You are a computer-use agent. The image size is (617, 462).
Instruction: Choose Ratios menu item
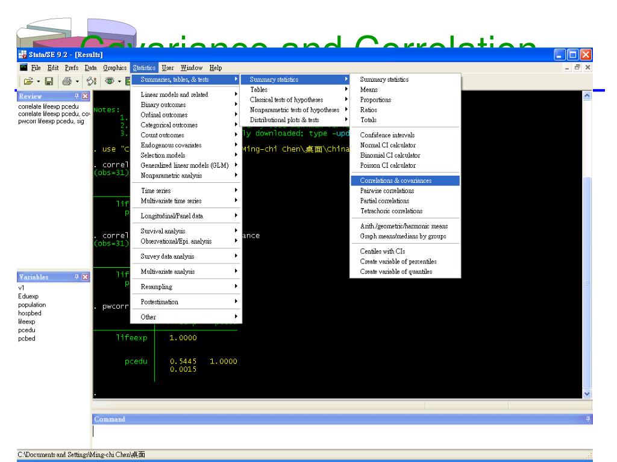pyautogui.click(x=405, y=109)
